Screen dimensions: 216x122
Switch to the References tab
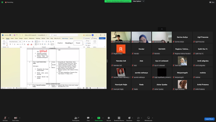[32, 38]
